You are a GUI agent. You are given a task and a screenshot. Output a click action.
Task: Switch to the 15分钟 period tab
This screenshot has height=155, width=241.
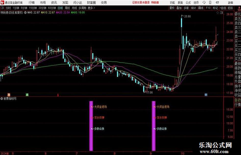33,8
